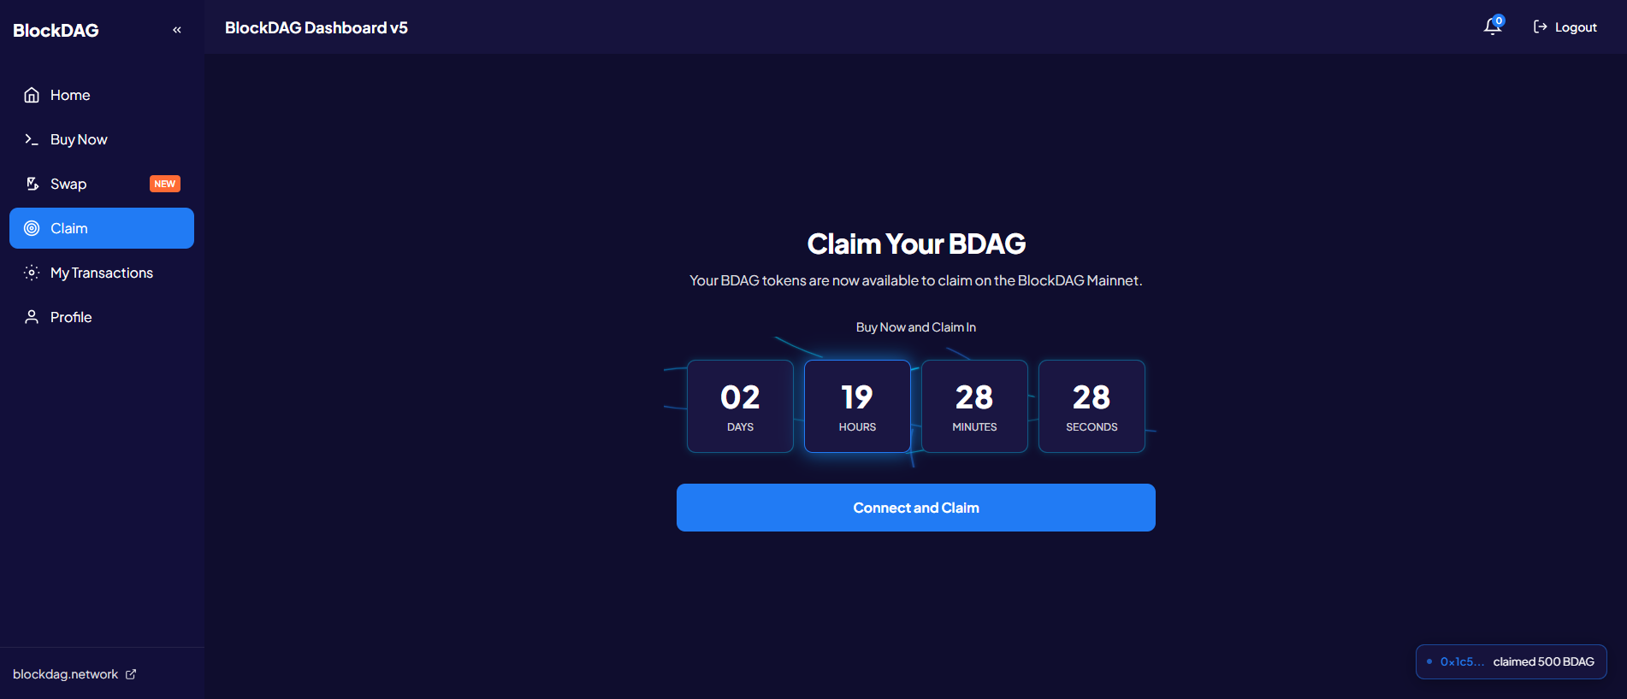Viewport: 1627px width, 699px height.
Task: Click the logout arrow icon
Action: 1540,27
